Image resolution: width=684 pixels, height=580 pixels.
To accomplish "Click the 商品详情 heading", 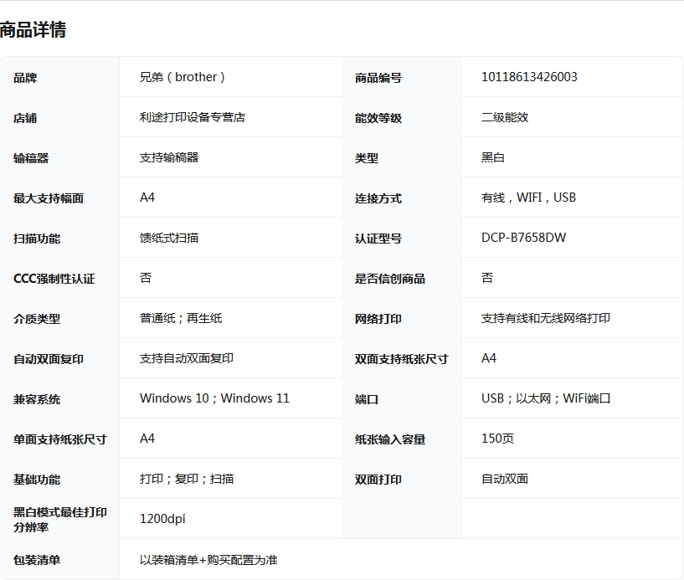I will 33,30.
